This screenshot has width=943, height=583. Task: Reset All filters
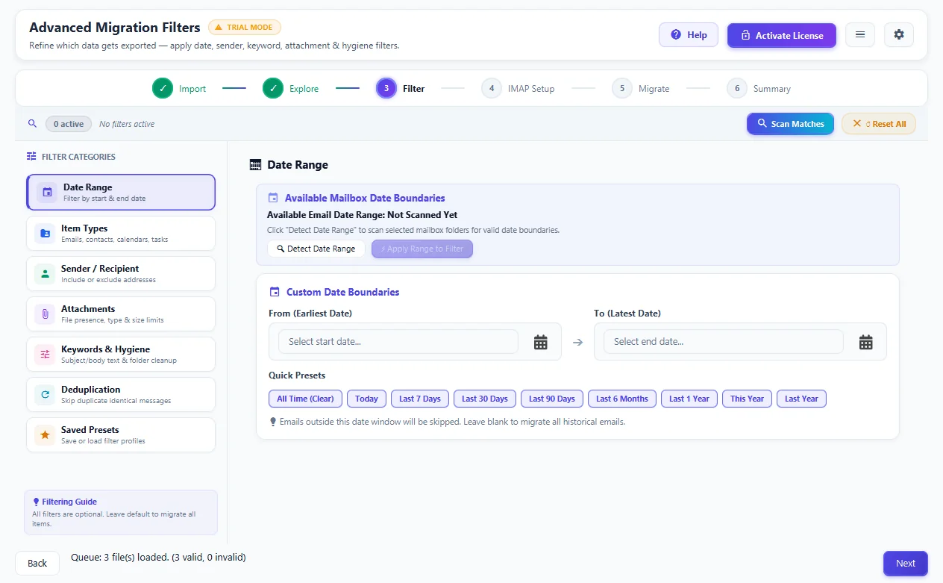tap(879, 124)
